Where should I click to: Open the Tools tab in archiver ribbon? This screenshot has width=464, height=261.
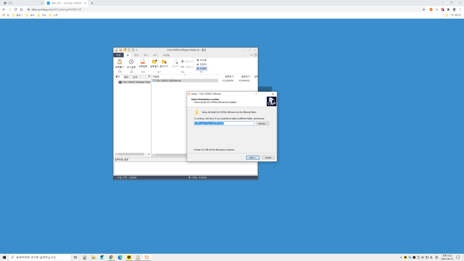coord(146,55)
